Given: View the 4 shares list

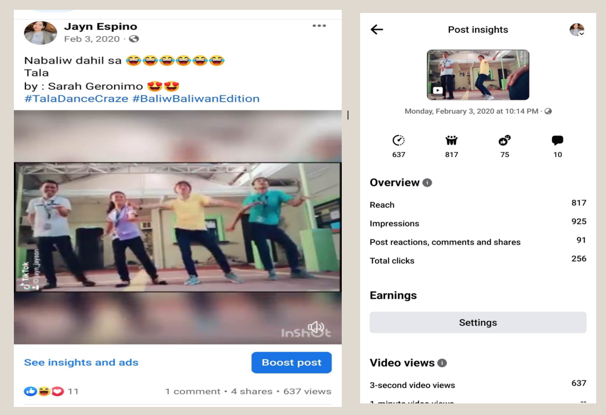Looking at the screenshot, I should pos(252,391).
